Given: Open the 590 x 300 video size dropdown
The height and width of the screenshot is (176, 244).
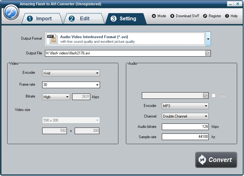Looking at the screenshot, I should (71, 120).
